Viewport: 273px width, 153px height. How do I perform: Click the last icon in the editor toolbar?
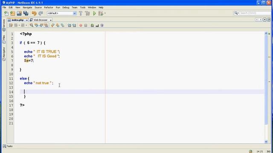(102, 25)
